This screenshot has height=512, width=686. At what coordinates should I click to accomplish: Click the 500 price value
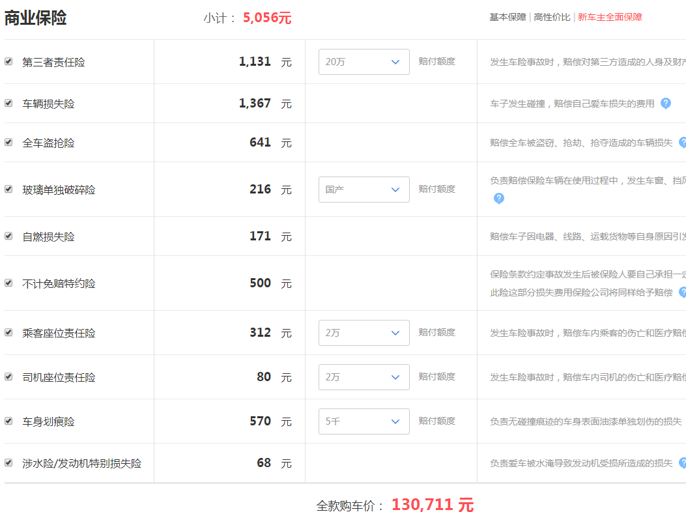click(x=260, y=283)
